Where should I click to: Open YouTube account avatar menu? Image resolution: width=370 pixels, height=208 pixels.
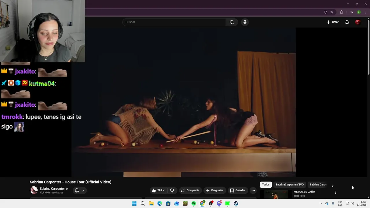coord(358,22)
